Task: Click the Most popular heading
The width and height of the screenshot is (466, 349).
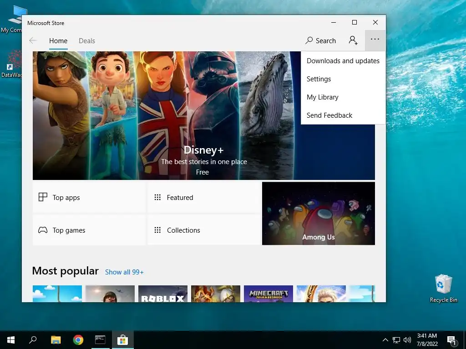Action: pyautogui.click(x=65, y=271)
